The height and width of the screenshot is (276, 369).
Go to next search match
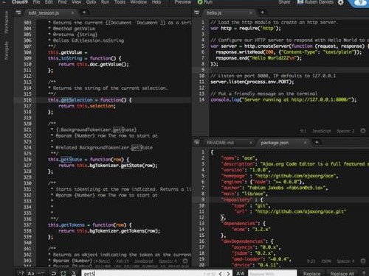coord(228,273)
